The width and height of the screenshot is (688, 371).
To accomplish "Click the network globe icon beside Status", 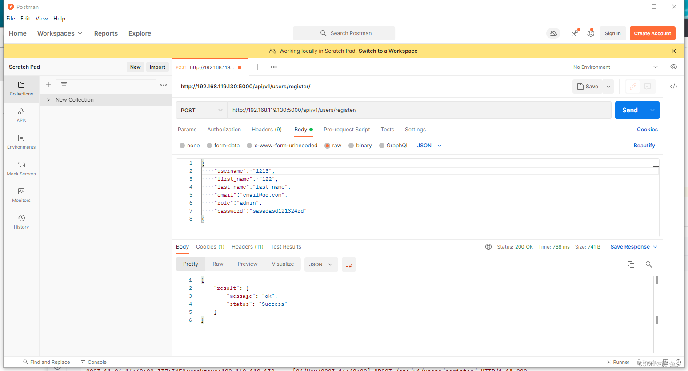I will click(x=488, y=247).
